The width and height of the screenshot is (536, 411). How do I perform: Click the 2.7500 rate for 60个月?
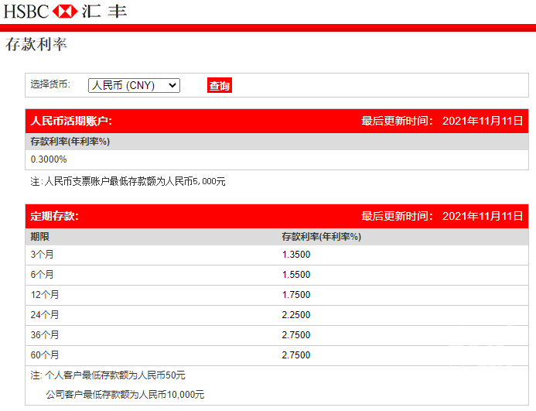click(x=296, y=355)
